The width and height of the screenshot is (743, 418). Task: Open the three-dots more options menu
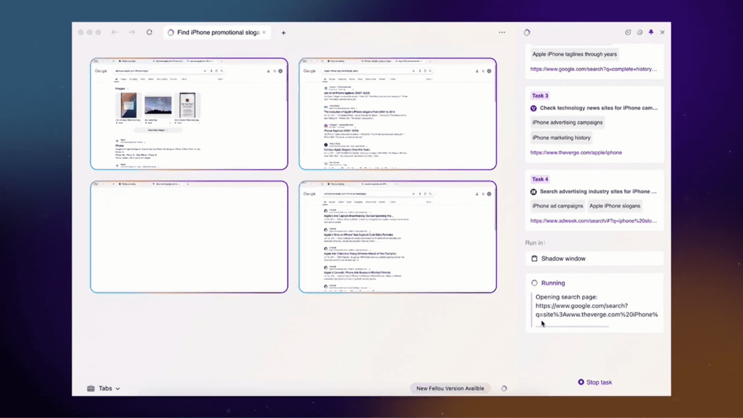[502, 32]
